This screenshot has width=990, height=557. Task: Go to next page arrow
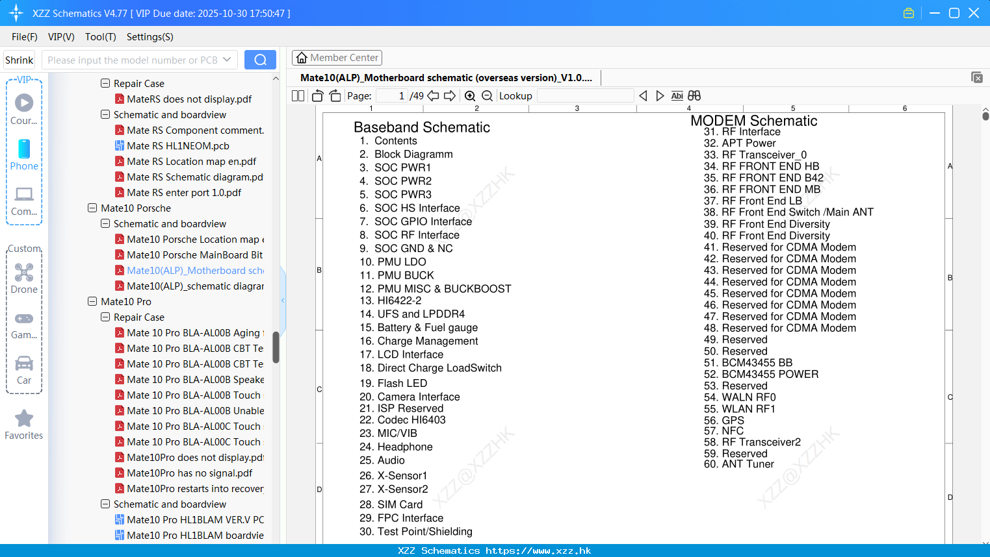[x=450, y=95]
